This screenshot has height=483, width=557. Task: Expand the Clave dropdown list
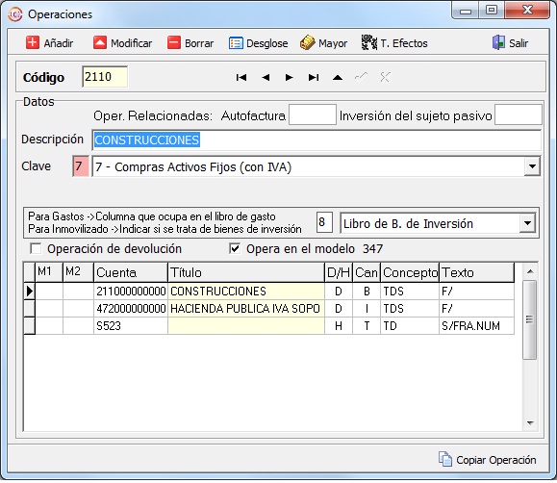[532, 166]
